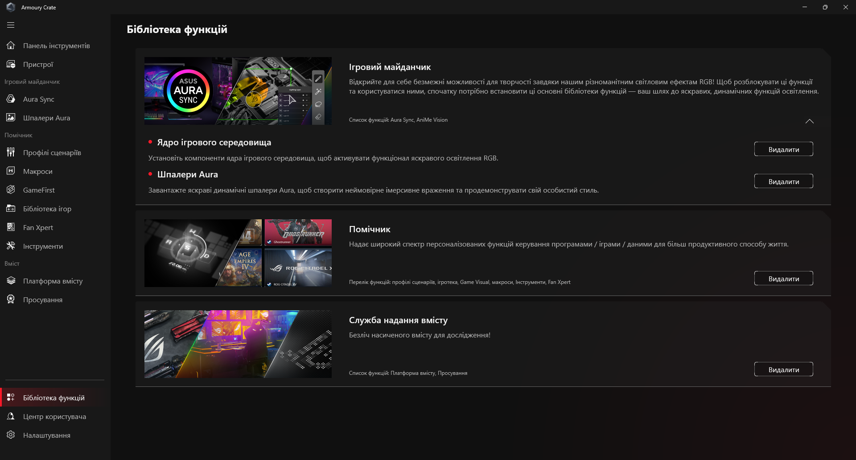856x460 pixels.
Task: Open Панель інструментів from sidebar
Action: pyautogui.click(x=55, y=45)
